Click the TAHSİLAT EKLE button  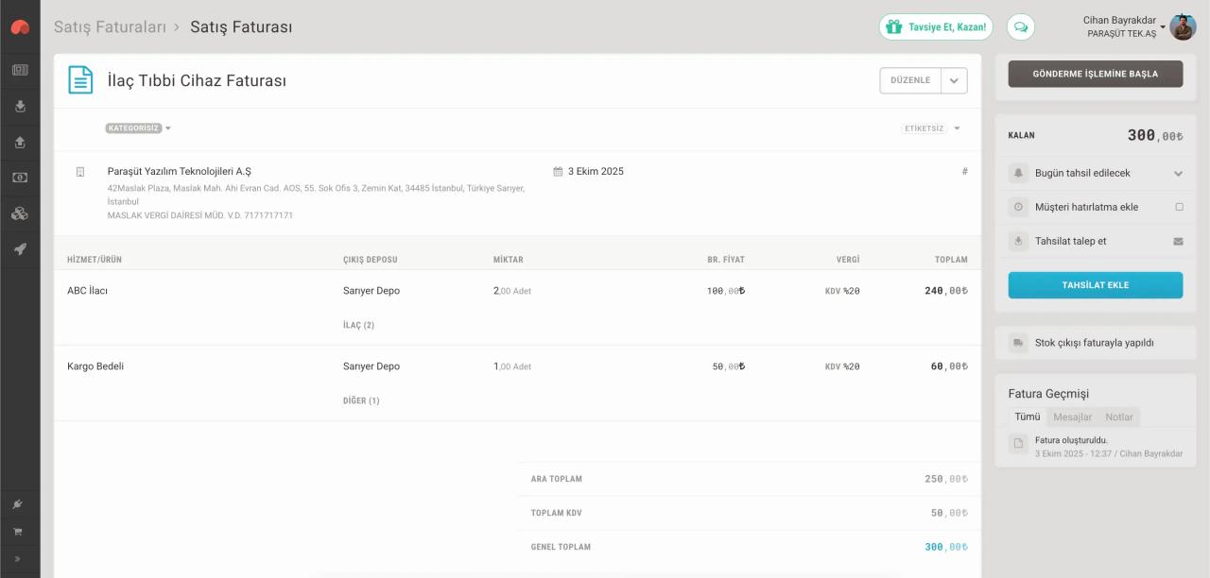pyautogui.click(x=1095, y=285)
